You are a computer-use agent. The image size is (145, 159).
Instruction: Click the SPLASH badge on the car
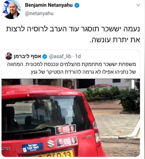click(x=87, y=137)
